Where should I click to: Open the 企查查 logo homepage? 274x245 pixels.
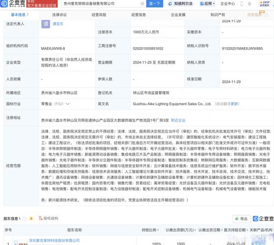[x=13, y=3]
